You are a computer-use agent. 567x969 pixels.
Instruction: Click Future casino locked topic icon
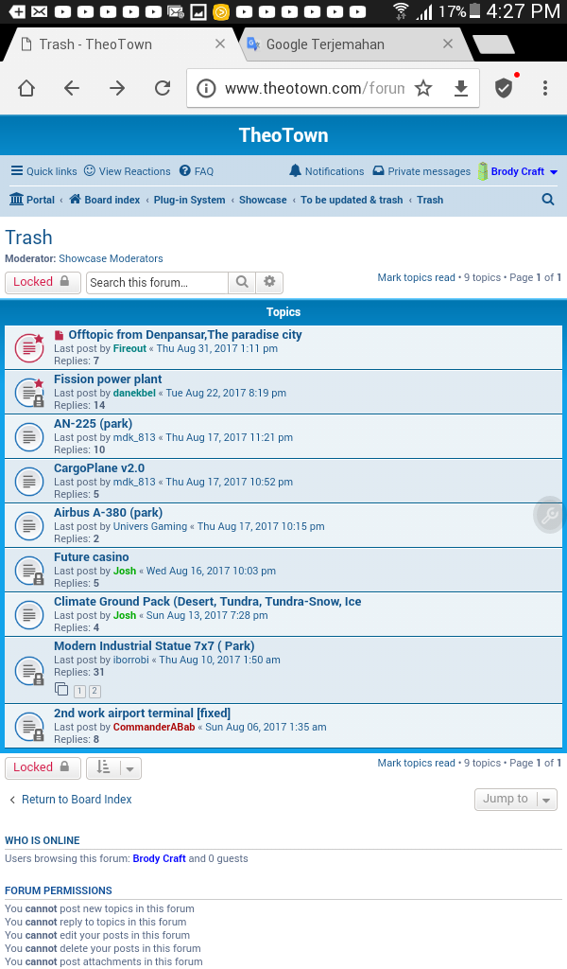(x=29, y=571)
